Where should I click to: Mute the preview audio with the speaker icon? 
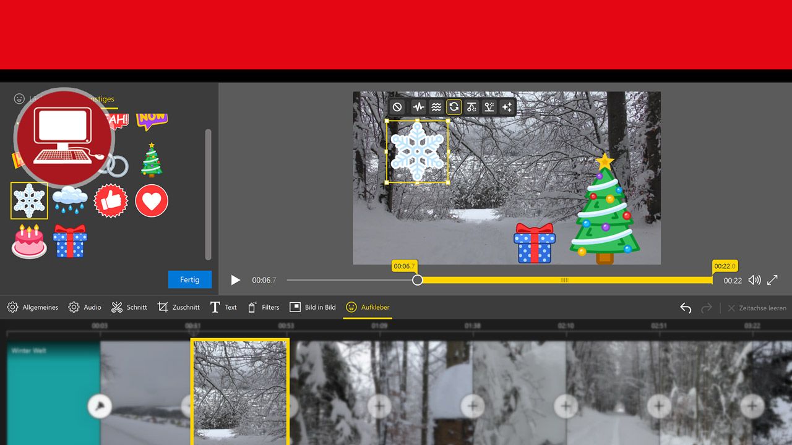[754, 279]
